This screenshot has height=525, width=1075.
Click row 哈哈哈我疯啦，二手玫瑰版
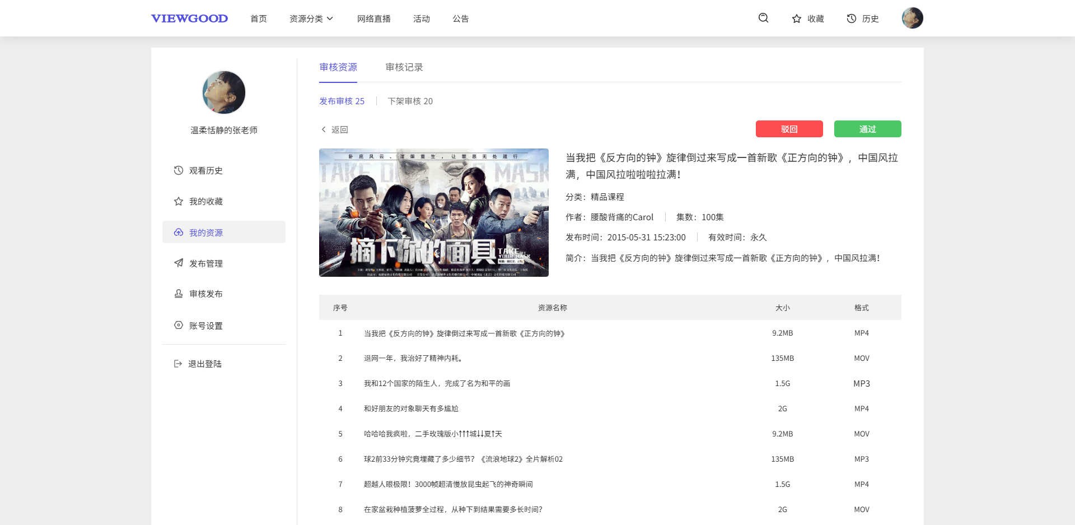coord(610,434)
